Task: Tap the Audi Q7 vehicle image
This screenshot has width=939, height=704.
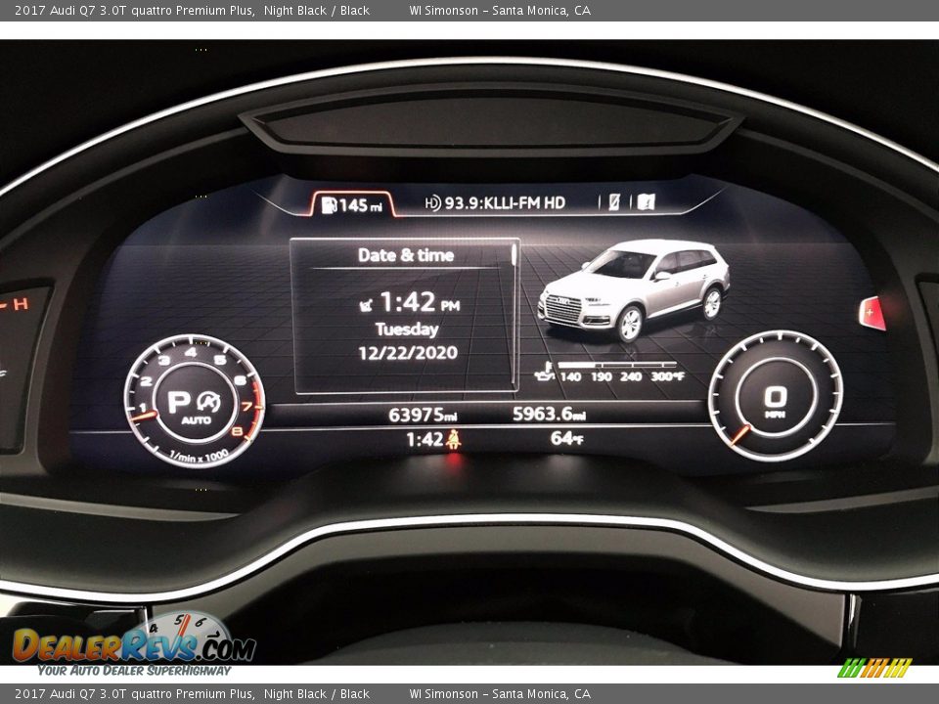Action: click(x=633, y=289)
